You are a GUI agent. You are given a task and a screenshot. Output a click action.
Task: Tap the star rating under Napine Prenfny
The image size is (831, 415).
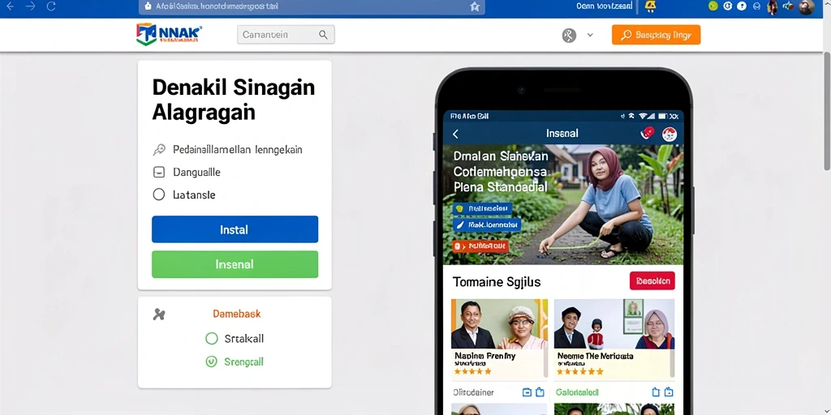point(473,371)
